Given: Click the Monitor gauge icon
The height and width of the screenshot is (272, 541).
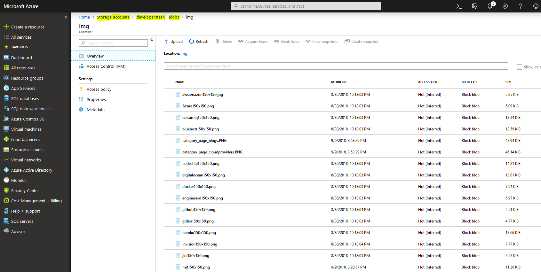Looking at the screenshot, I should click(6, 180).
